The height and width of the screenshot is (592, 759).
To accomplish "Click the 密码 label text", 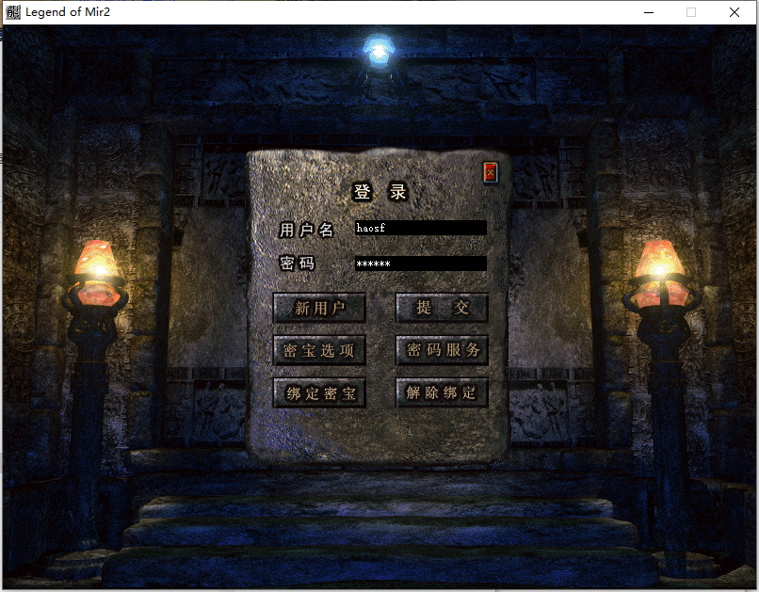I will tap(298, 264).
